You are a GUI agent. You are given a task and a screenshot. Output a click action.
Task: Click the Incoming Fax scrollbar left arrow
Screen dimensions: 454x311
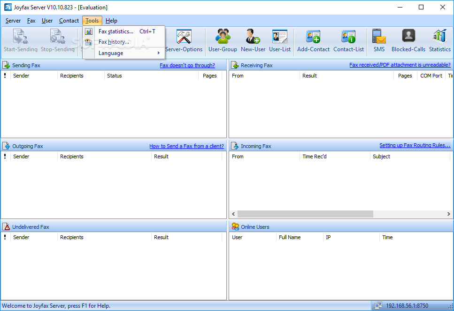[233, 214]
